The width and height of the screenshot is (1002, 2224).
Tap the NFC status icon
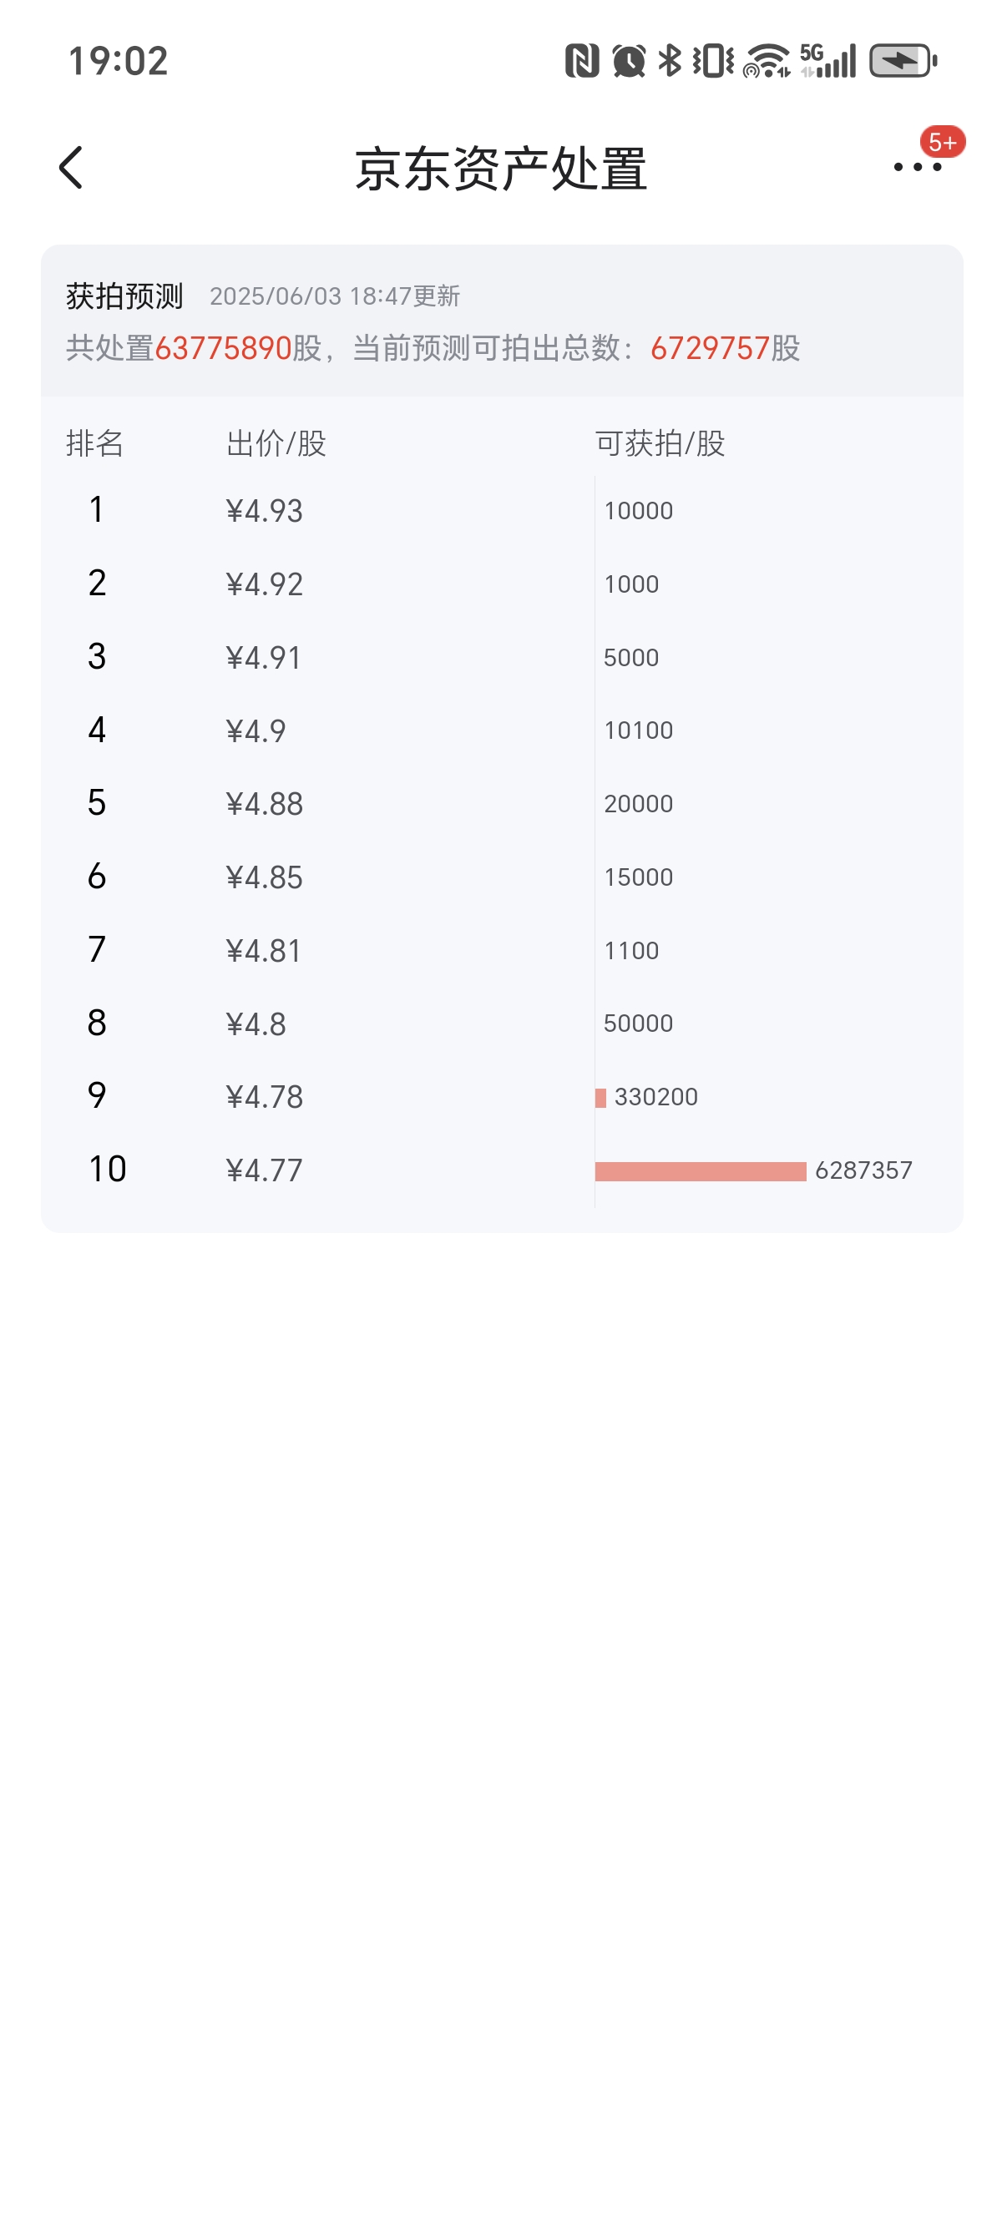tap(581, 61)
